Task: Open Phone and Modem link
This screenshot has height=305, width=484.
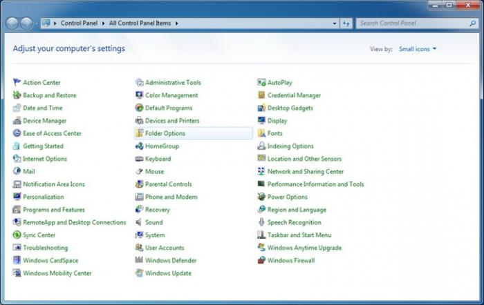Action: [x=171, y=197]
